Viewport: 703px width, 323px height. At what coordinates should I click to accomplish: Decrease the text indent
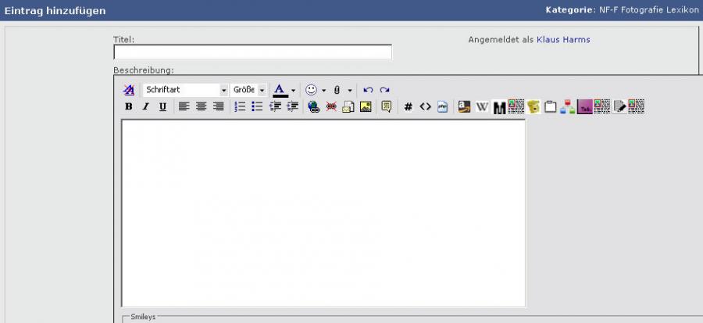275,107
